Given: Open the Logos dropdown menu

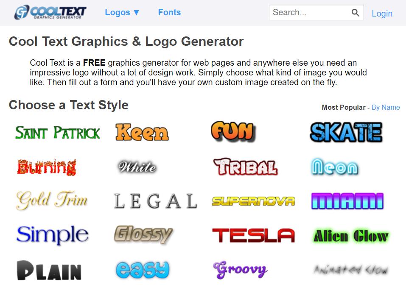Looking at the screenshot, I should pos(122,12).
